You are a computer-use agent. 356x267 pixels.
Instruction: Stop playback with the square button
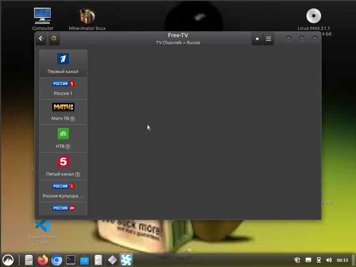[257, 39]
